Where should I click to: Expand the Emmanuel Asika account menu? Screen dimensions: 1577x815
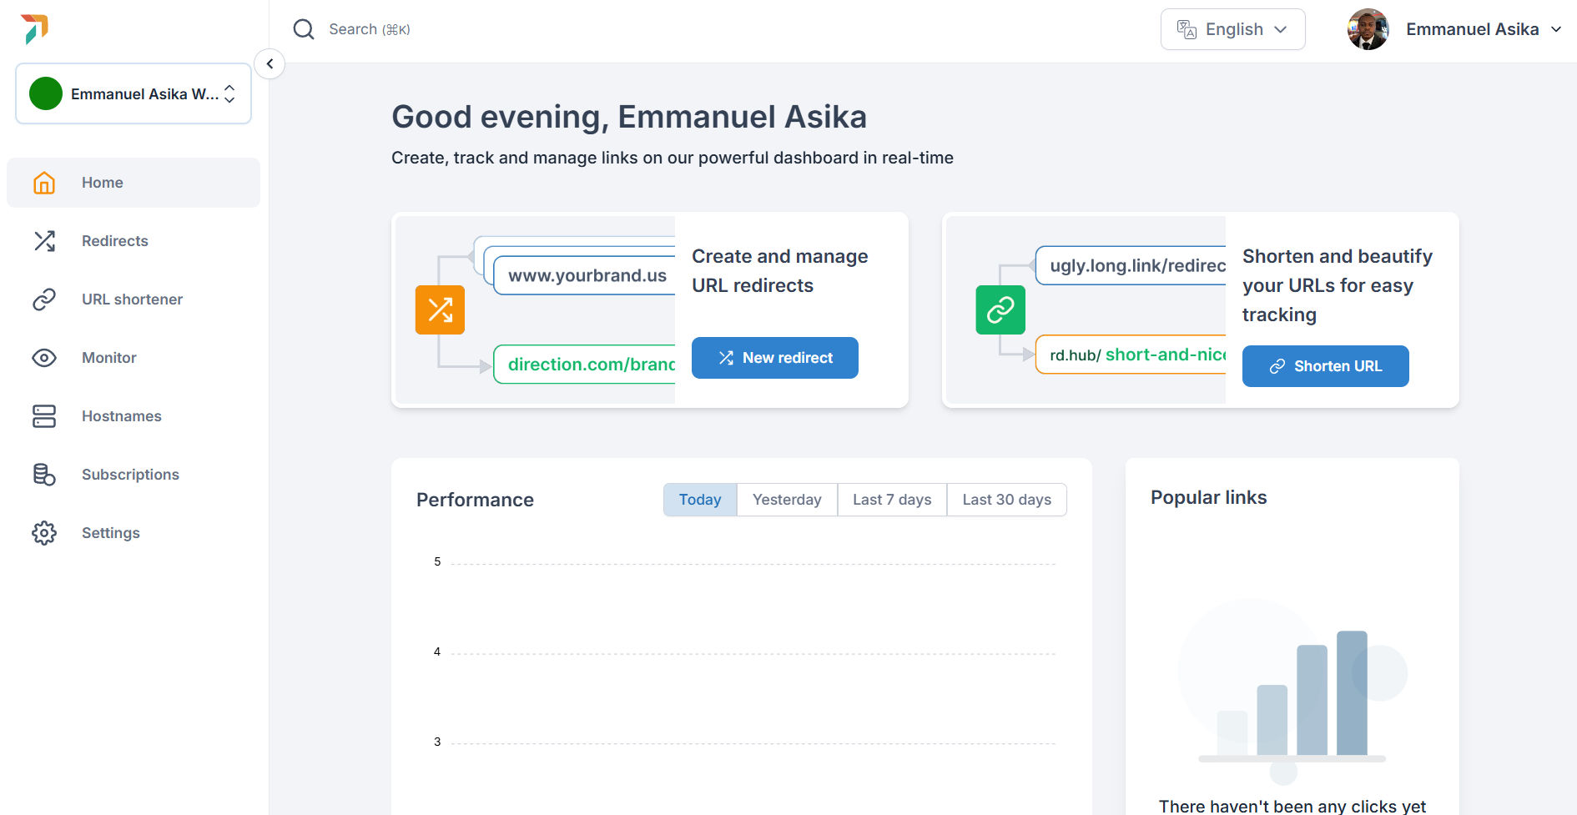(1454, 29)
